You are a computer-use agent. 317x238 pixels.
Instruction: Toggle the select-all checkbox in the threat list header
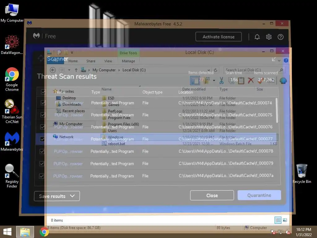pyautogui.click(x=43, y=92)
